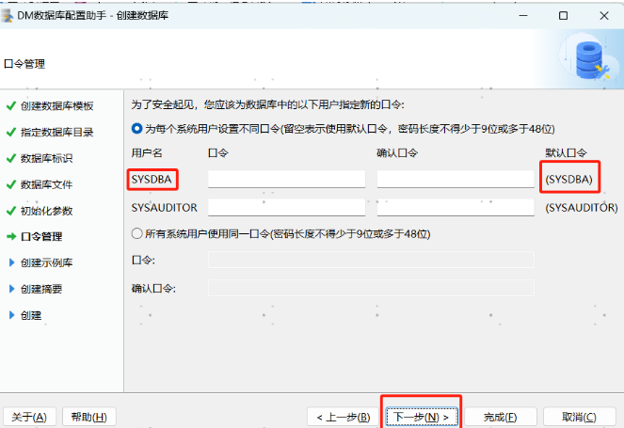
Task: Click the blue triangle beside 创建 step
Action: click(x=11, y=315)
